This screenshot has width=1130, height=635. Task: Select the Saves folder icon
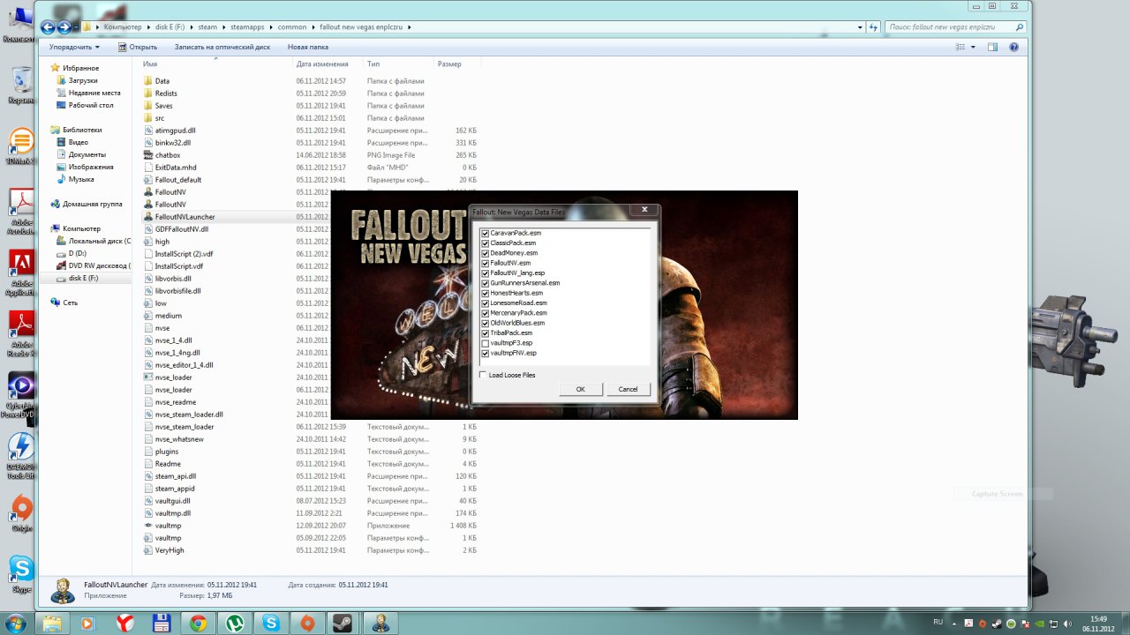[x=147, y=106]
